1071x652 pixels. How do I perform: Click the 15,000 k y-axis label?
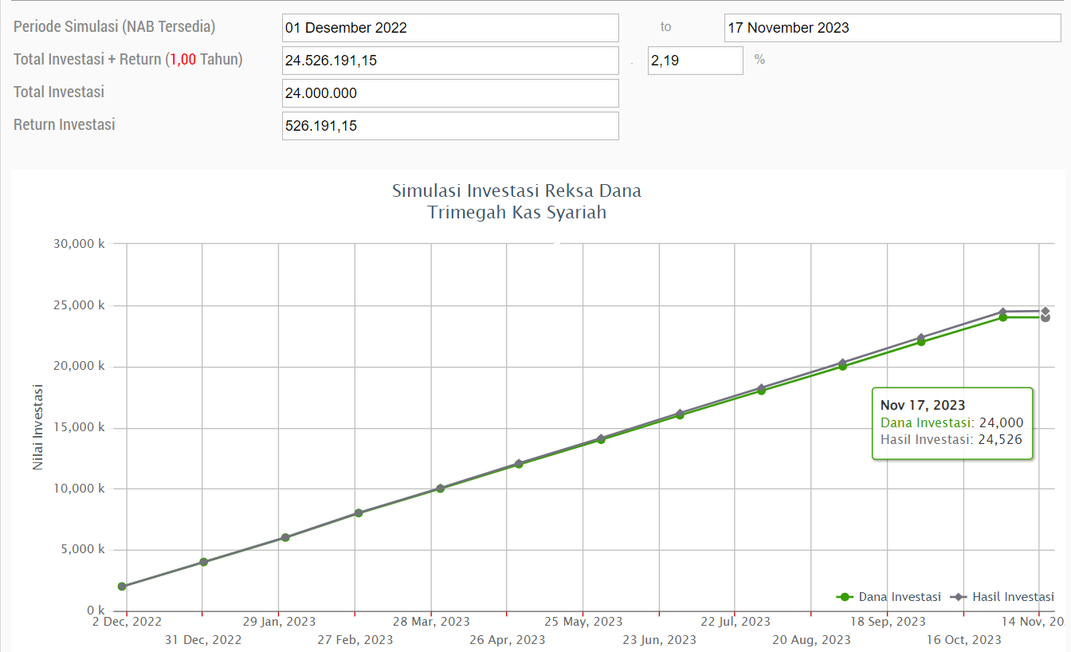point(79,427)
